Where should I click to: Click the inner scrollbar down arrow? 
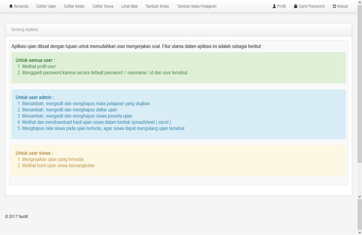[x=359, y=197]
